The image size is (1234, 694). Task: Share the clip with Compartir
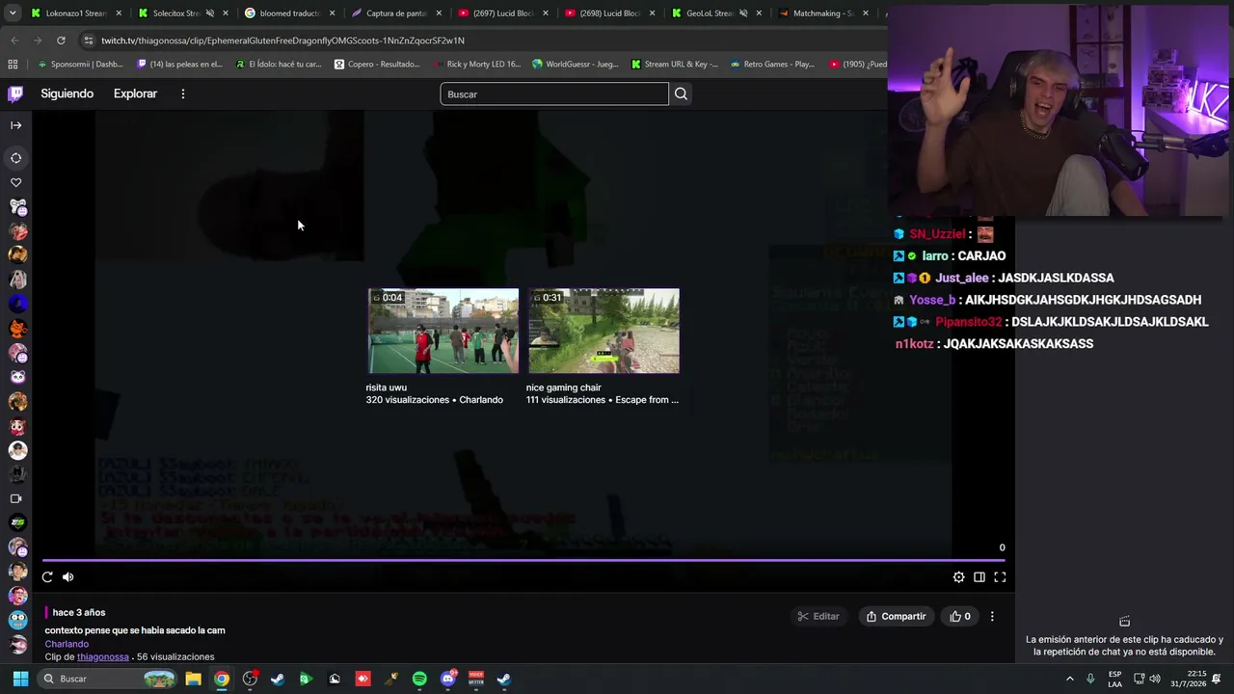pos(896,616)
